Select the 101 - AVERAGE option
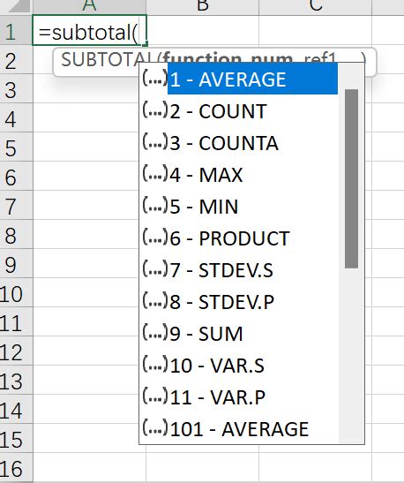 click(x=239, y=429)
